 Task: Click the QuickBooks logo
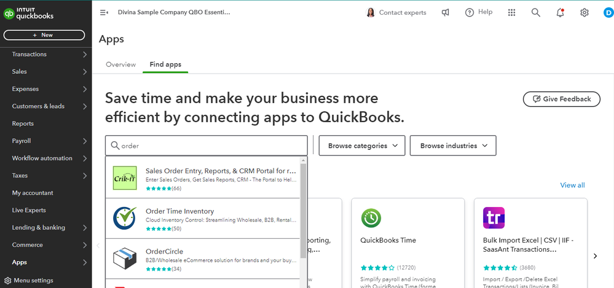(28, 14)
